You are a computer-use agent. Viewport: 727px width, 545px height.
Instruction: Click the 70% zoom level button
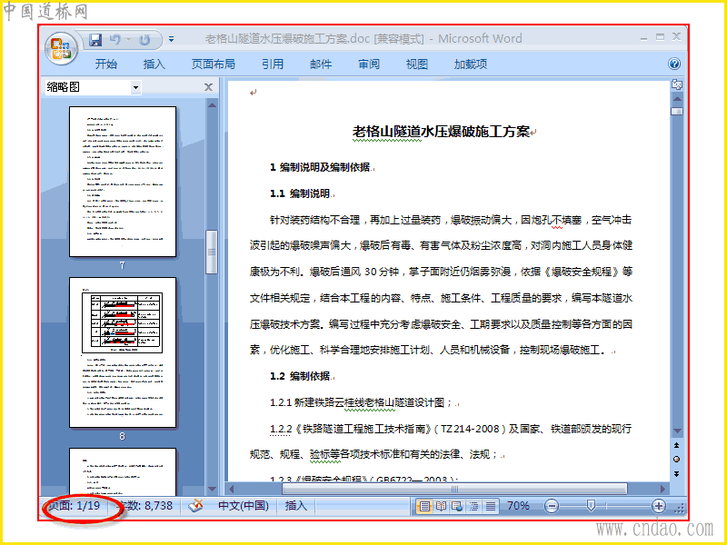click(518, 506)
